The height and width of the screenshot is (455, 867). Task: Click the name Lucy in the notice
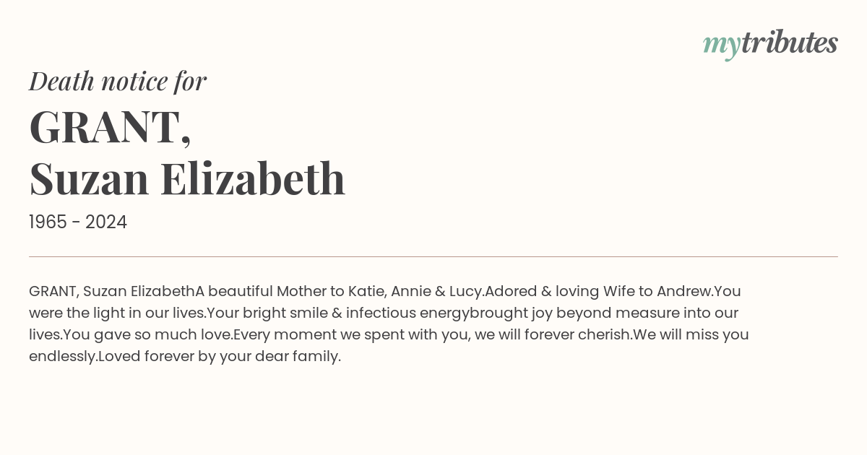pyautogui.click(x=465, y=292)
